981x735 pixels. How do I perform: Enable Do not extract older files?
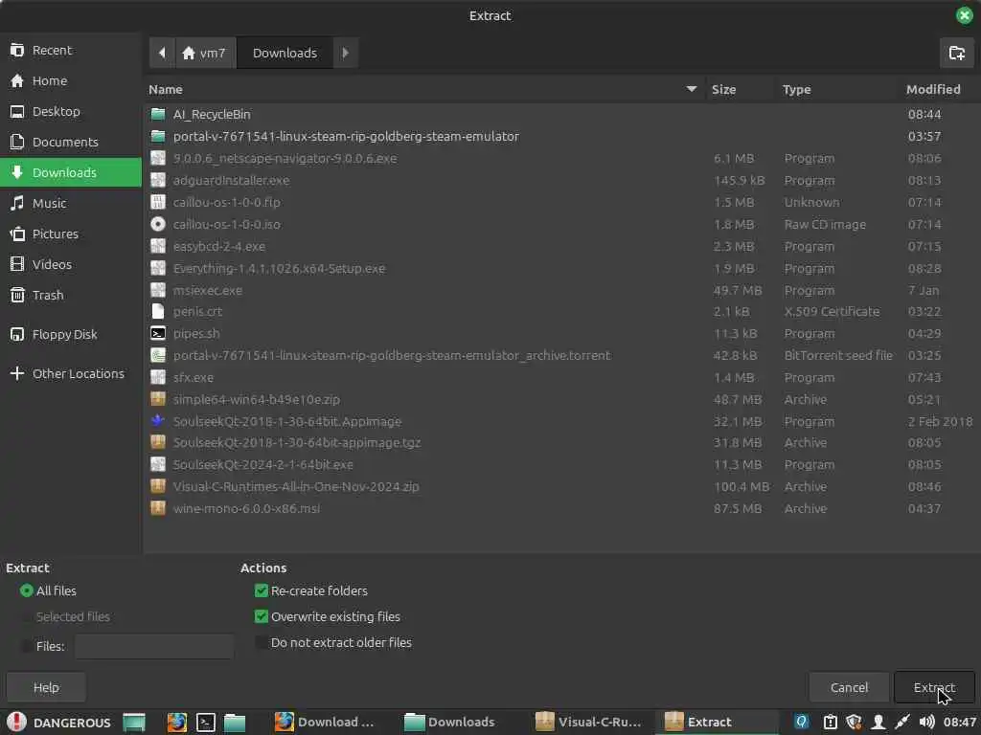point(262,642)
